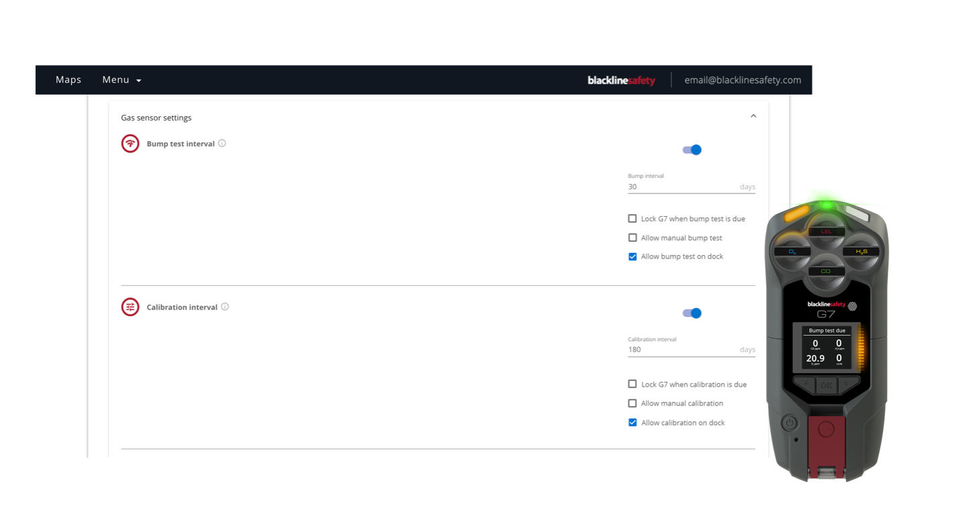Click the Bump test interval red icon

pos(130,144)
